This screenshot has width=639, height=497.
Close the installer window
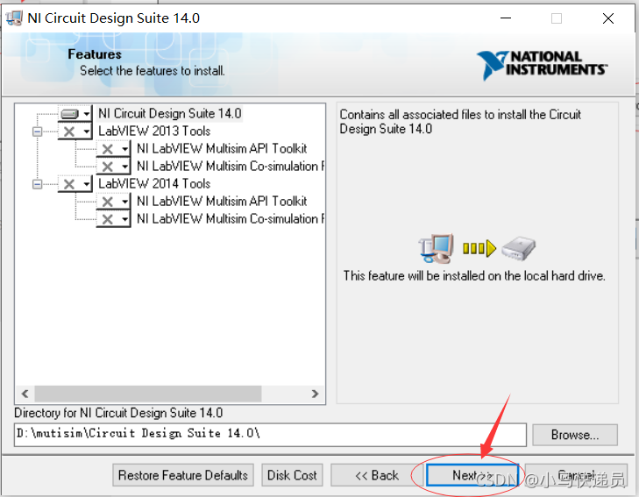coord(608,18)
